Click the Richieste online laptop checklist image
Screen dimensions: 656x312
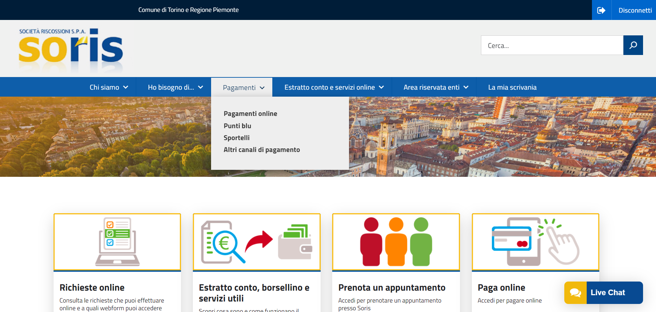[117, 242]
